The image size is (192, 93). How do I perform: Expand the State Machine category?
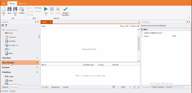[20, 63]
